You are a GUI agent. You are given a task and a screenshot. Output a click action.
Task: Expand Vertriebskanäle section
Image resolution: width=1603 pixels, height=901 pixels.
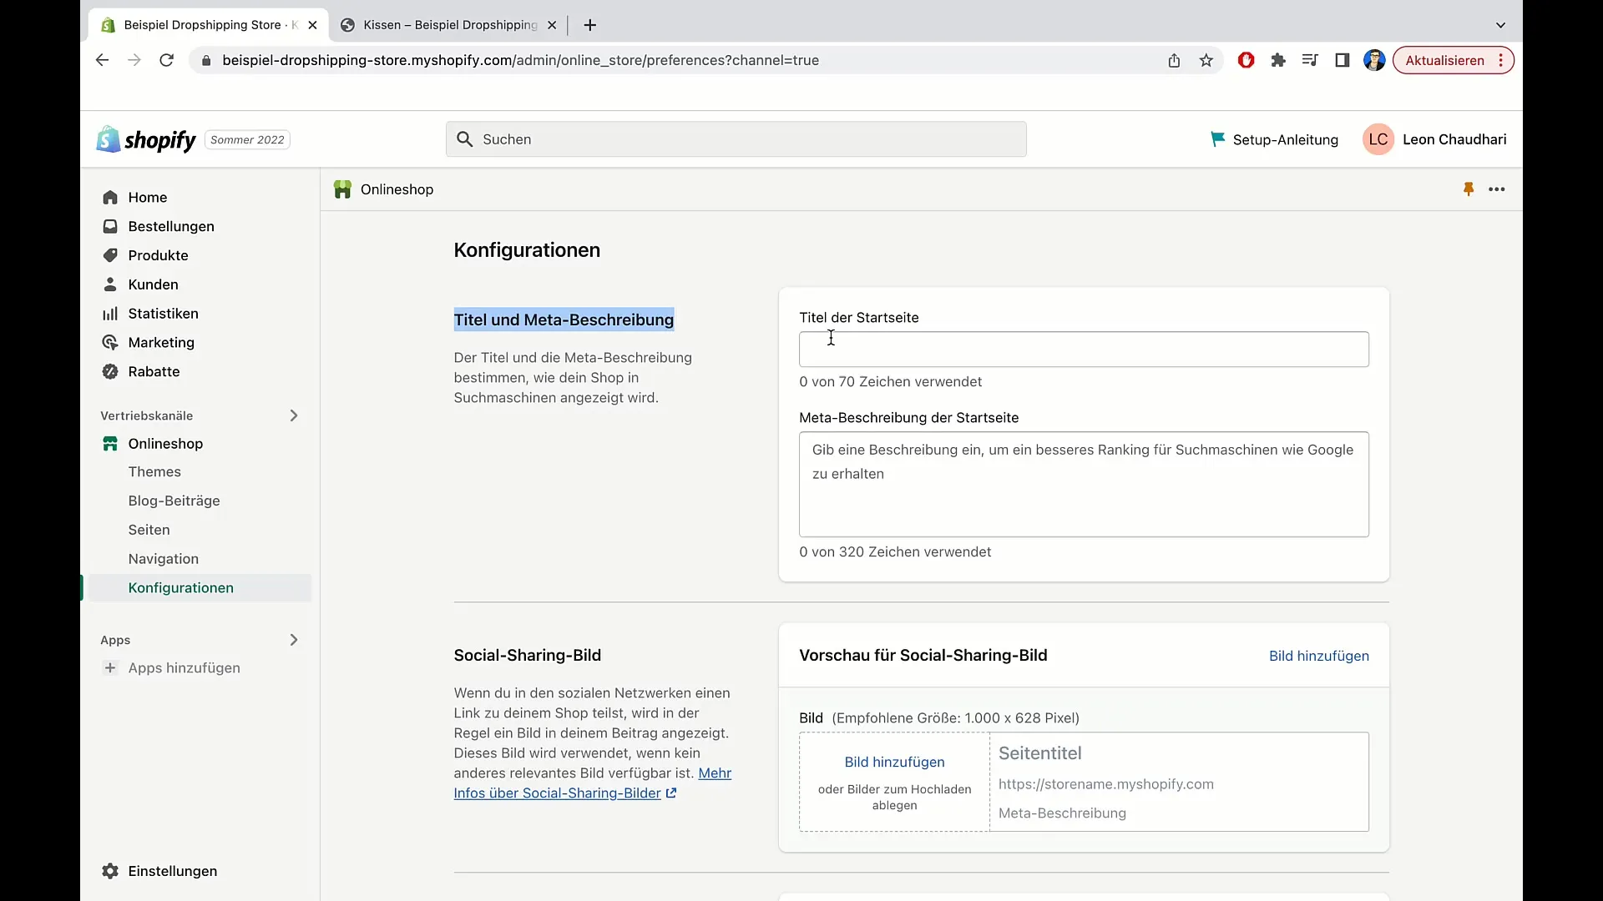tap(293, 415)
